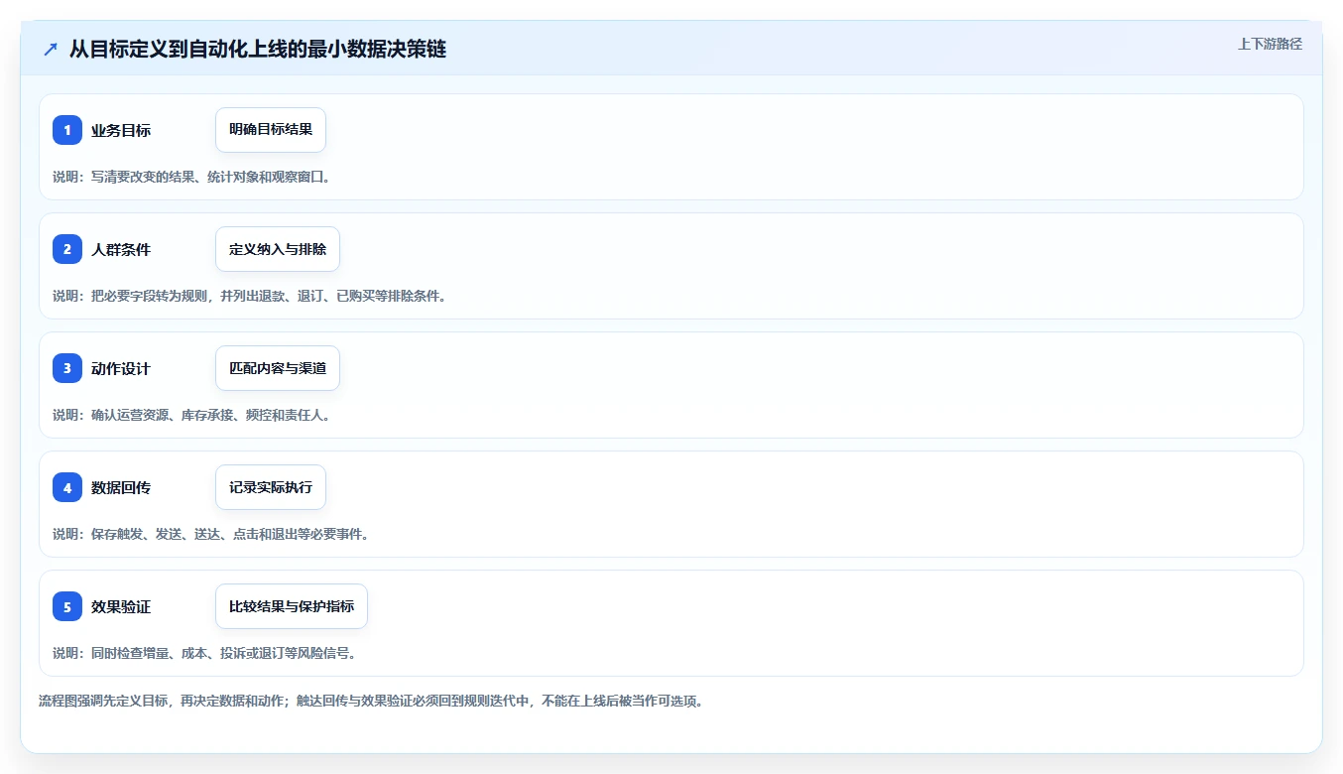Select step number badge 4
Viewport: 1343px width, 774px height.
[67, 487]
